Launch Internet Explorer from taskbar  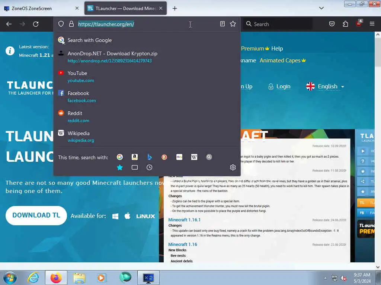pyautogui.click(x=33, y=278)
